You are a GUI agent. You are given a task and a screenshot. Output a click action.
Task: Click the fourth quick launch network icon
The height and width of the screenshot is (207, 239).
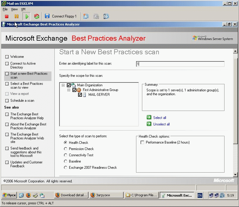(x=42, y=195)
